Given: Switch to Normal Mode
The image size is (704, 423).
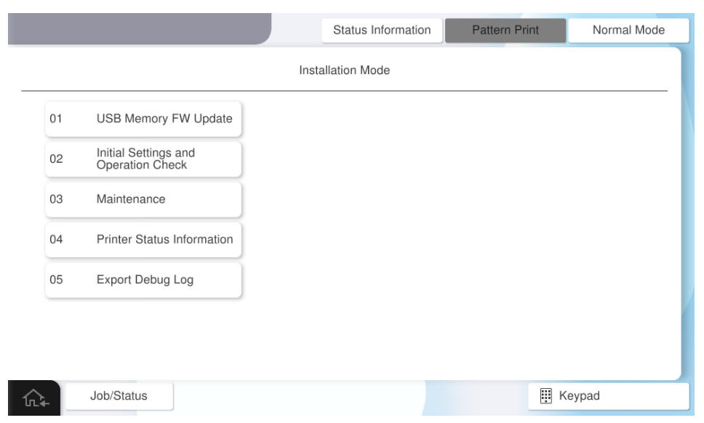Looking at the screenshot, I should (x=628, y=31).
